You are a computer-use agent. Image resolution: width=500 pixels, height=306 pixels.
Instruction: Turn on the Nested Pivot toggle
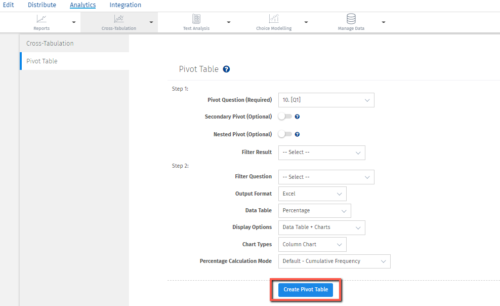click(x=285, y=134)
